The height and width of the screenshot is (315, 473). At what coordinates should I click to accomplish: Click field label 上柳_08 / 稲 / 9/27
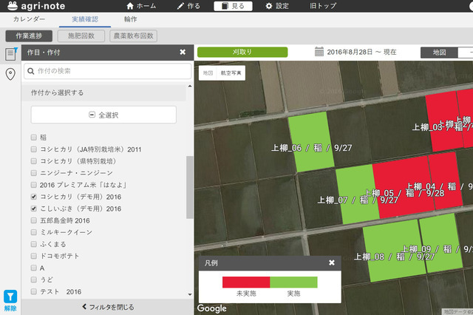click(394, 257)
